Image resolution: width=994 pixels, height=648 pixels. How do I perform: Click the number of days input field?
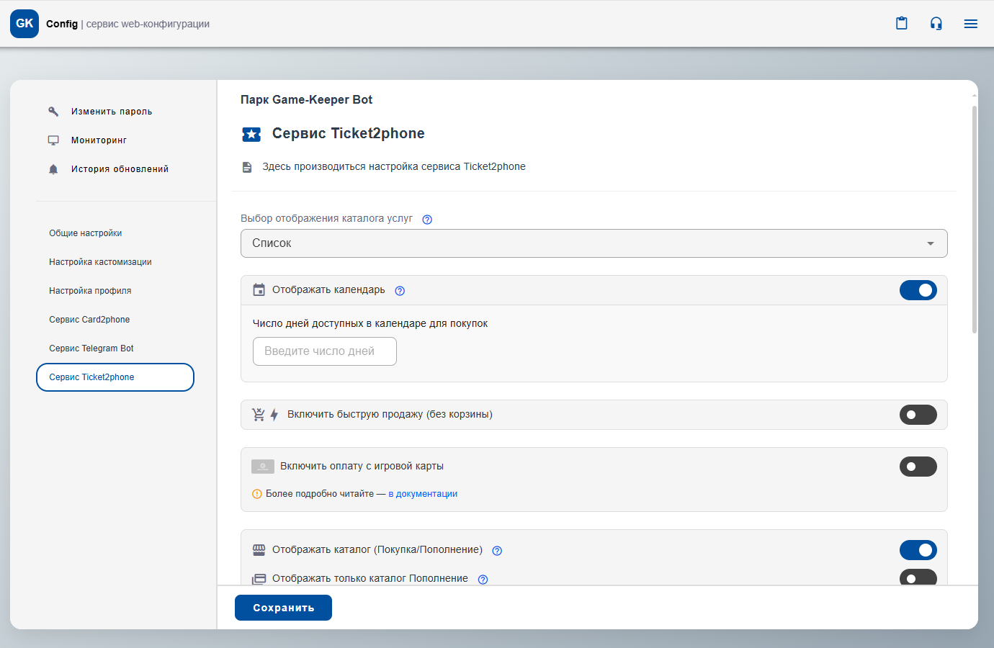coord(324,351)
